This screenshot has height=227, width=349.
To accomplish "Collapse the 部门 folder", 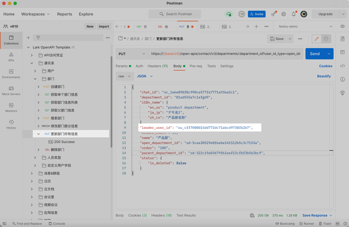I will click(x=35, y=79).
